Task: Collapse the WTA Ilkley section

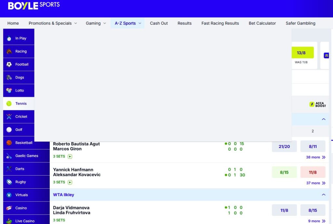Action: [x=324, y=195]
